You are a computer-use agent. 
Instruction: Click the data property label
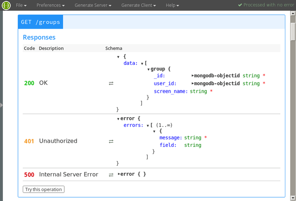pyautogui.click(x=130, y=63)
